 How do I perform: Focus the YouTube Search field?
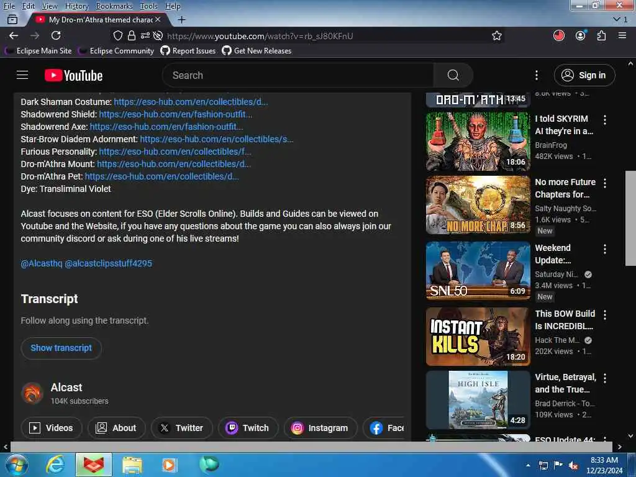[298, 75]
